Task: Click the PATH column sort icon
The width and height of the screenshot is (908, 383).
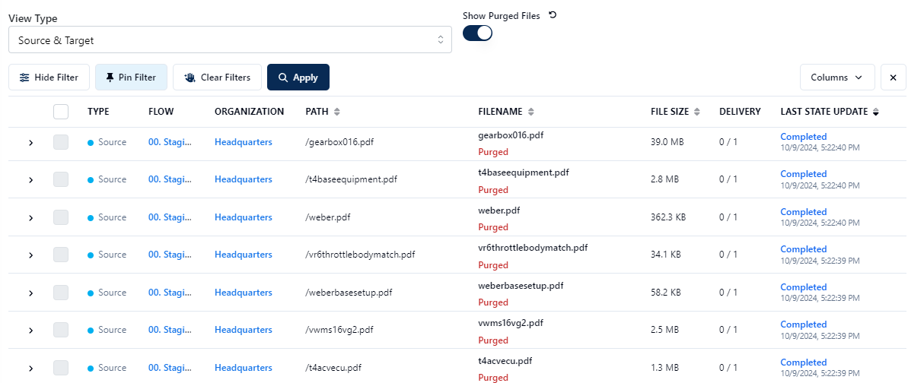Action: click(x=336, y=112)
